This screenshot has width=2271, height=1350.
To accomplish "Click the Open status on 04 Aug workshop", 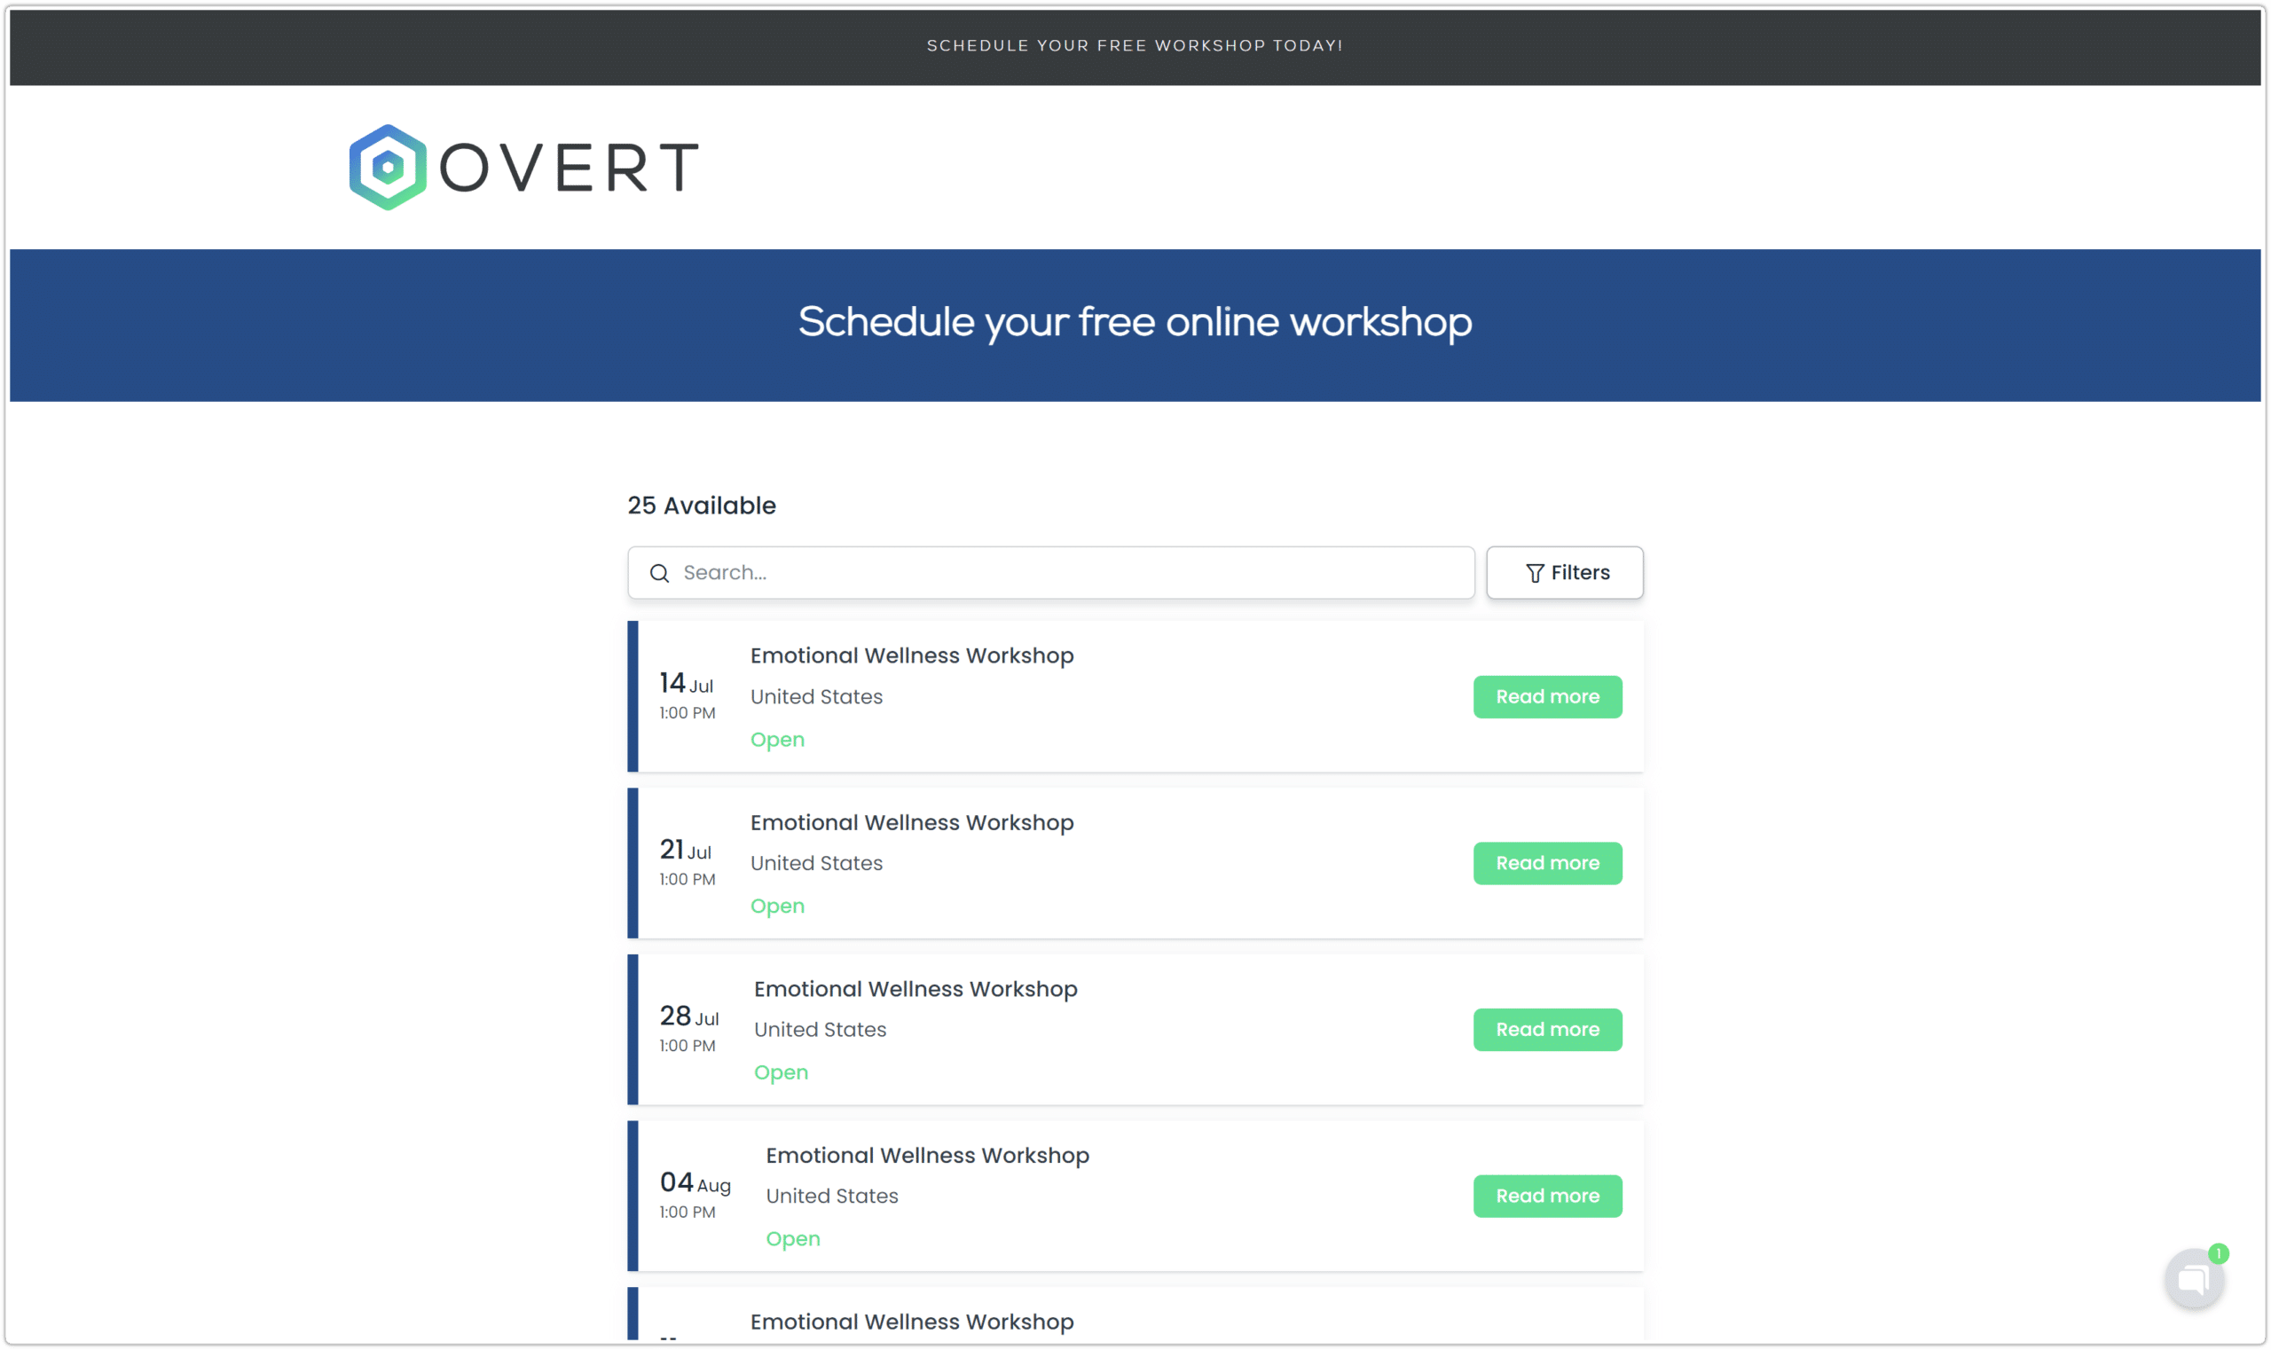I will click(x=792, y=1239).
